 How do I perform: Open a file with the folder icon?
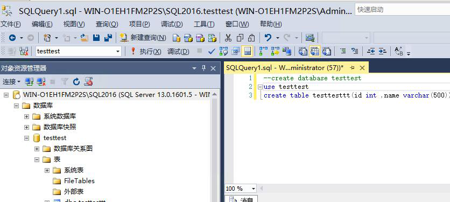pyautogui.click(x=84, y=38)
